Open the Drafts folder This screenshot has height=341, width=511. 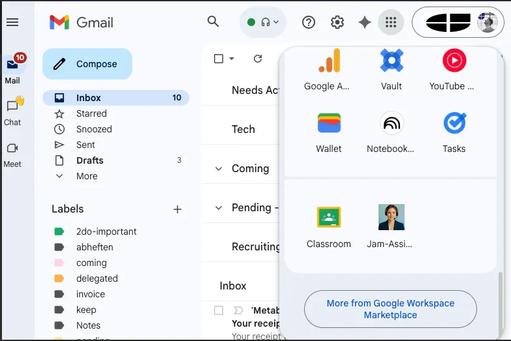click(116, 160)
